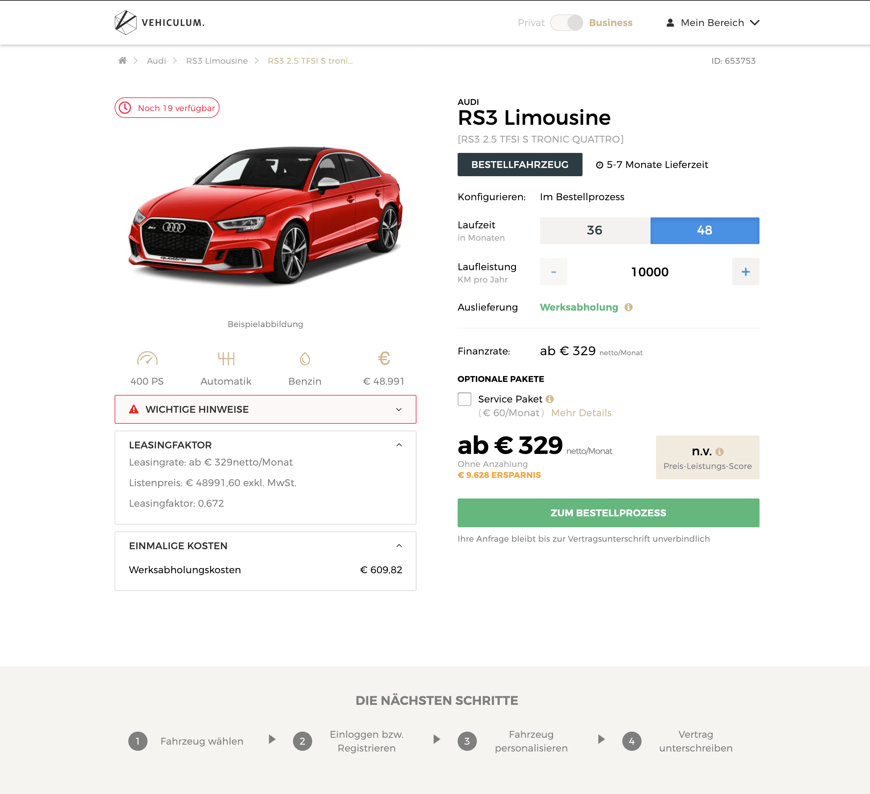Click the Vehiculum logo
The image size is (870, 794).
(x=160, y=22)
